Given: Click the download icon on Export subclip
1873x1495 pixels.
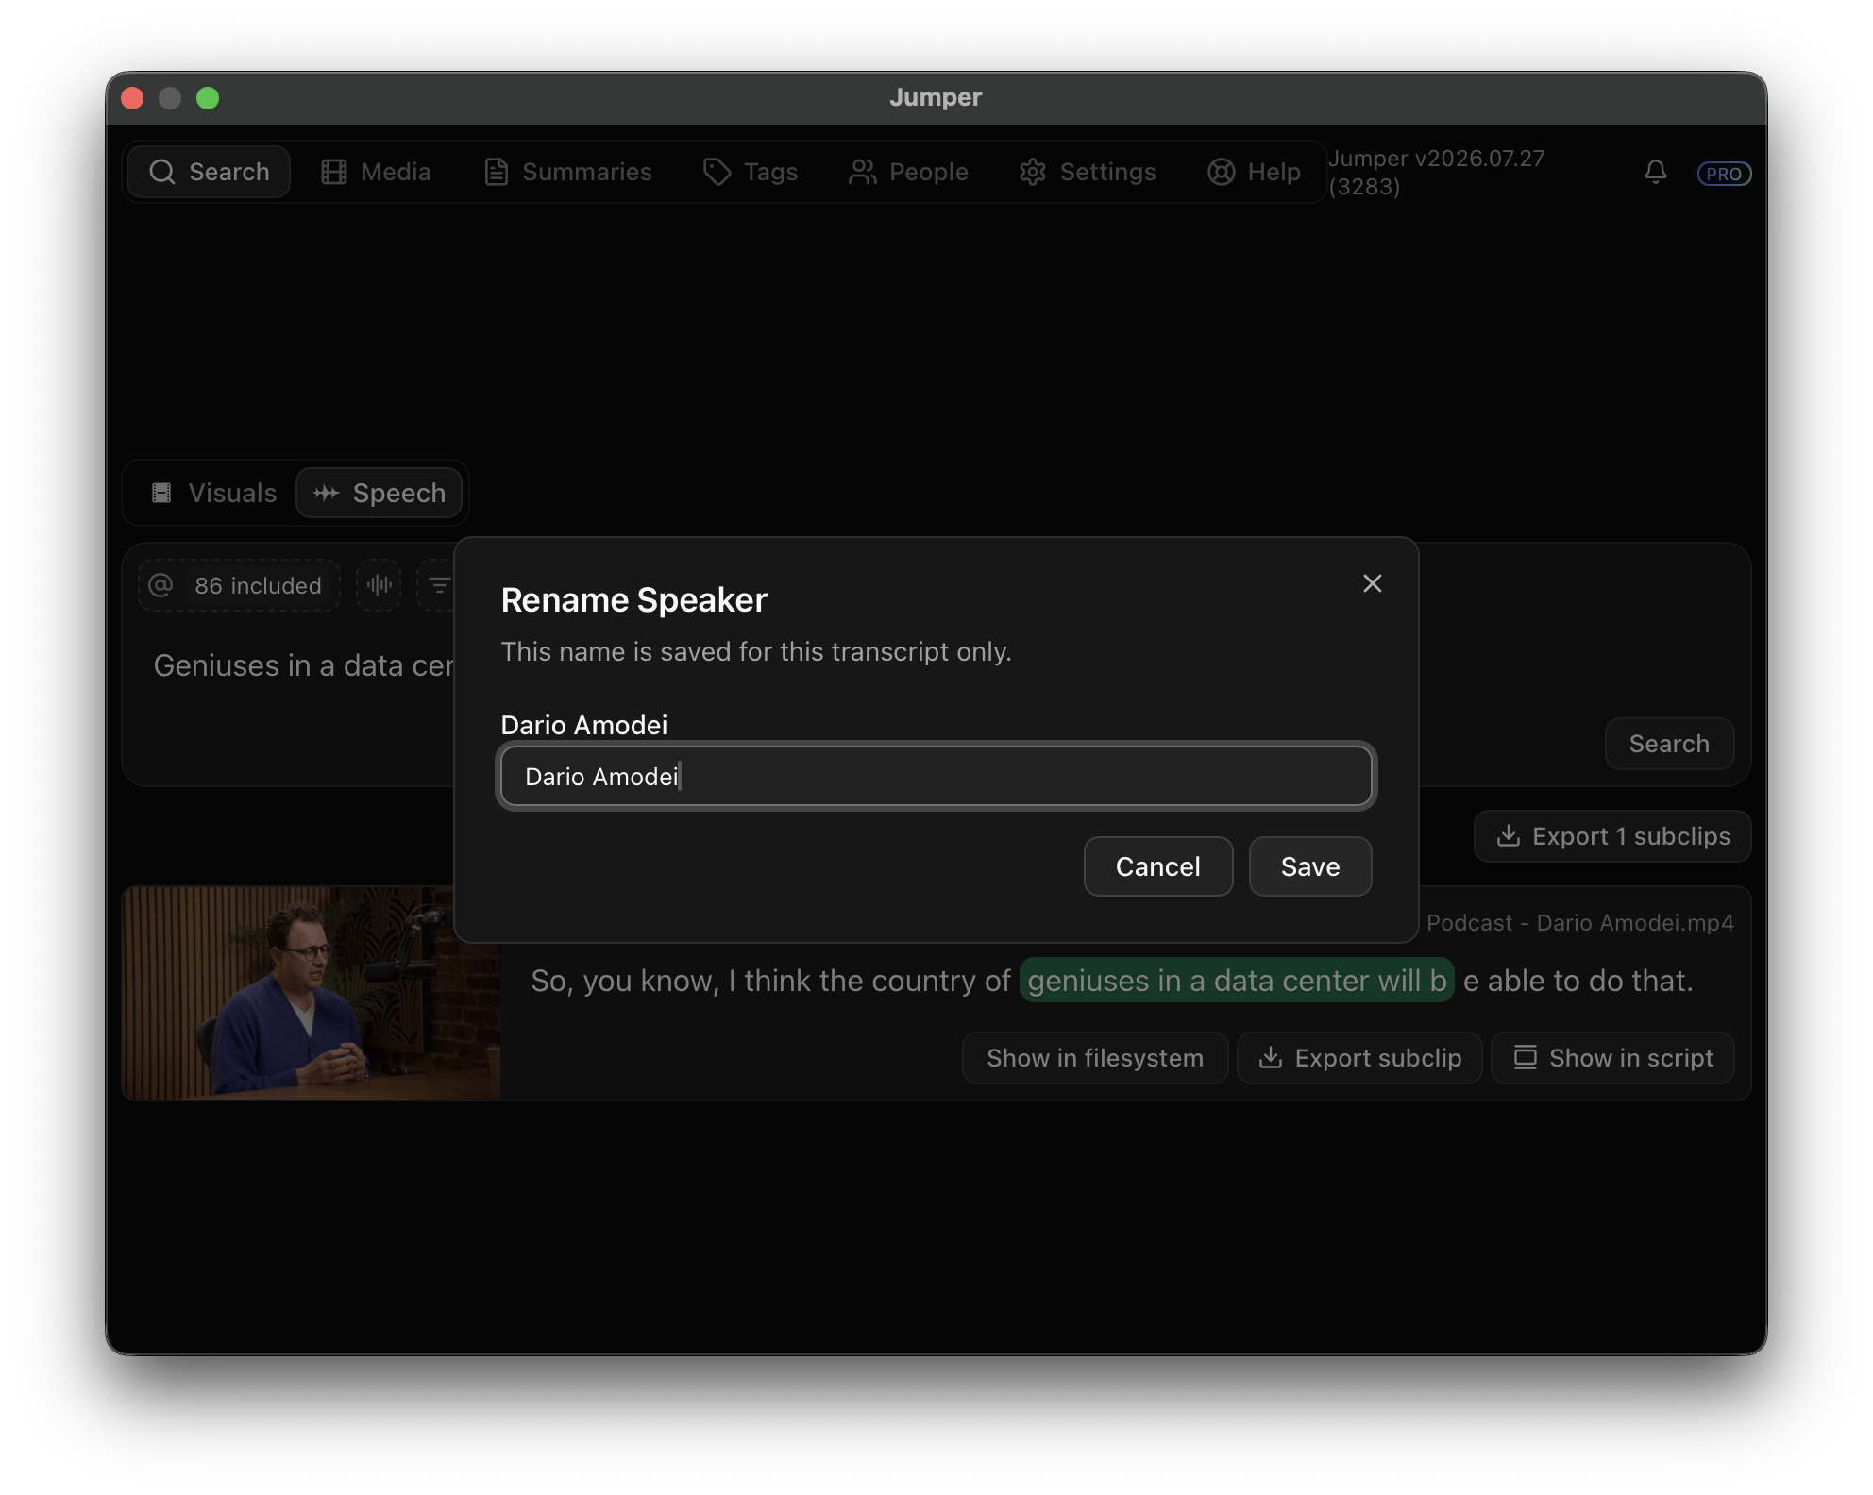Looking at the screenshot, I should coord(1271,1058).
